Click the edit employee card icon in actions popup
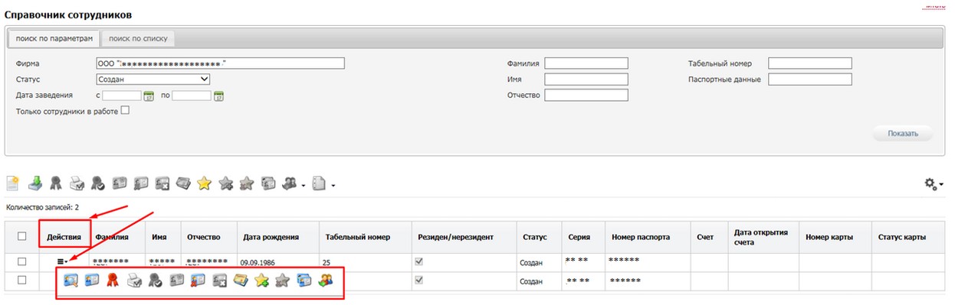 [x=91, y=281]
